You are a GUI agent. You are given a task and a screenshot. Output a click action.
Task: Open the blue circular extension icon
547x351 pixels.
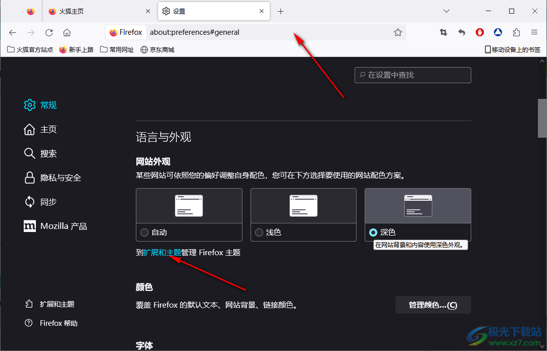498,32
